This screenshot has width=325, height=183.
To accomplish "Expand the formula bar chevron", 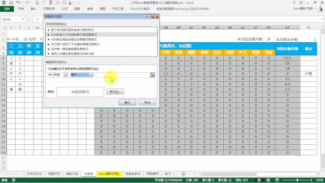I will click(x=322, y=19).
